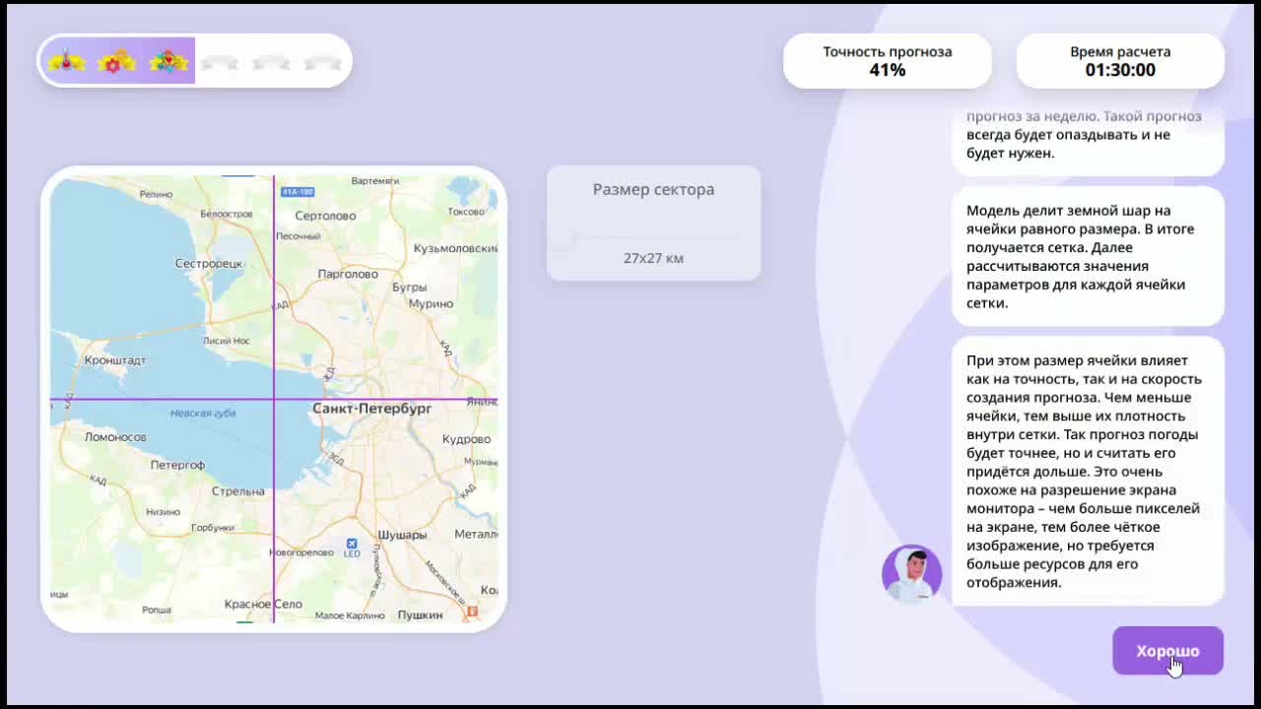Click Песочный on the map

(x=298, y=236)
